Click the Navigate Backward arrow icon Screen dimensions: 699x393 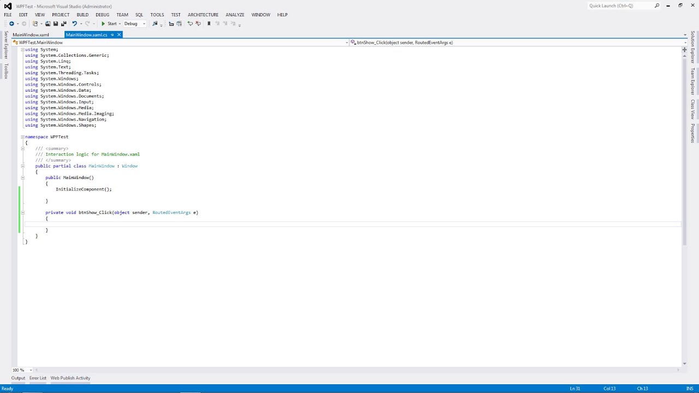[x=11, y=23]
